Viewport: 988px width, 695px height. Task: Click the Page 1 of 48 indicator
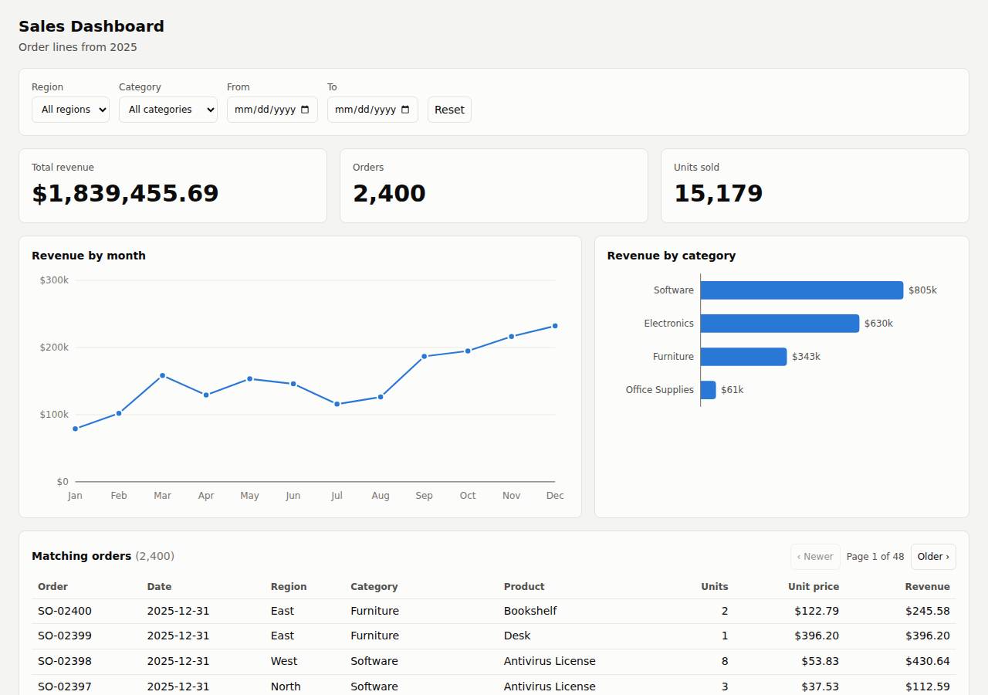[875, 557]
